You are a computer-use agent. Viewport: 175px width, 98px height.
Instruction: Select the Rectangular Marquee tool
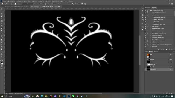click(x=2, y=11)
